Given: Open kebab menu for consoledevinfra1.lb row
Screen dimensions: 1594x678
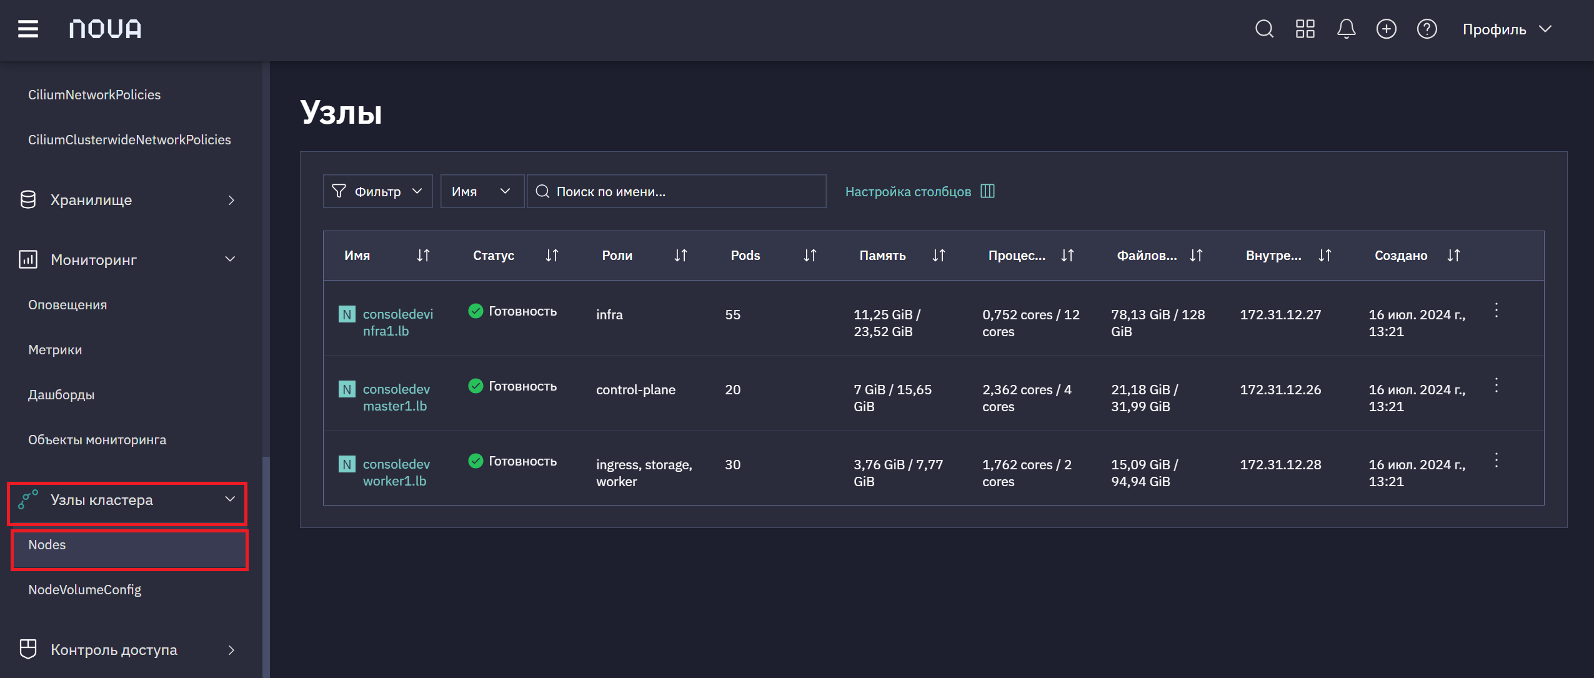Looking at the screenshot, I should 1496,311.
